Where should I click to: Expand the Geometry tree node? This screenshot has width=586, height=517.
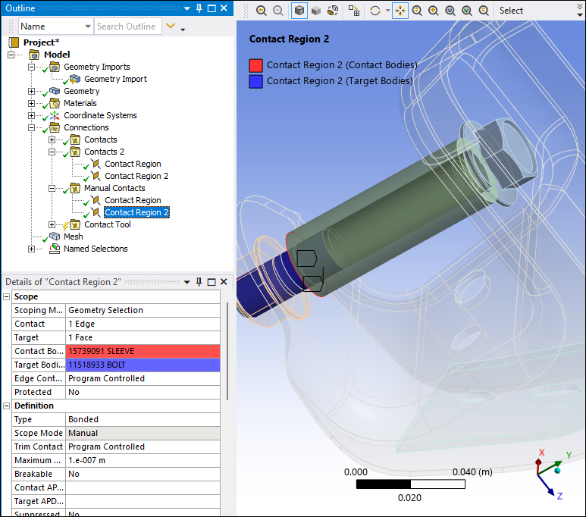pyautogui.click(x=32, y=91)
